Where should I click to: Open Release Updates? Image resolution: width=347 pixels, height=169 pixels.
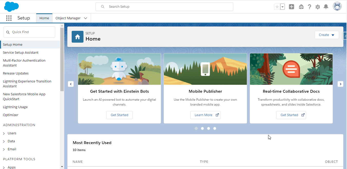pos(16,73)
